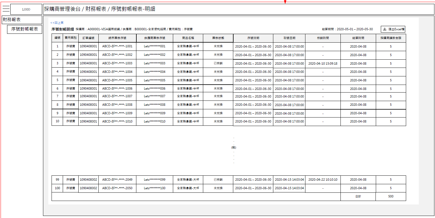Click the LOGO to return home
Screen dimensions: 435x218
pyautogui.click(x=26, y=9)
